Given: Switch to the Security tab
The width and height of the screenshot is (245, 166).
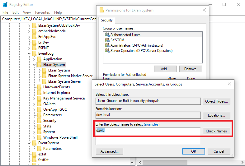Looking at the screenshot, I should click(107, 20).
